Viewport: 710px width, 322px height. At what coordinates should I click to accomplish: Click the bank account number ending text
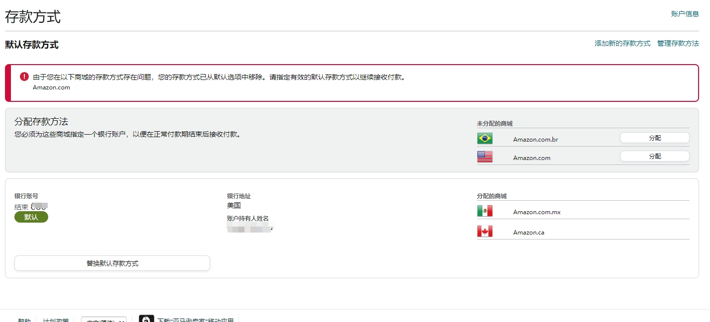click(31, 206)
